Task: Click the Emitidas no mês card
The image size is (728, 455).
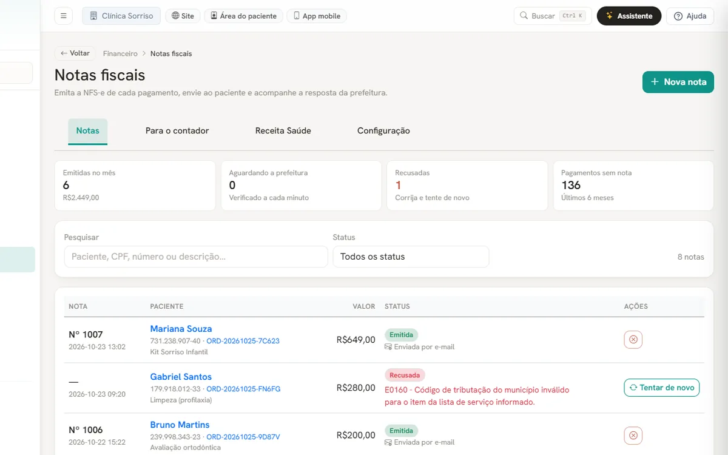Action: click(x=135, y=186)
